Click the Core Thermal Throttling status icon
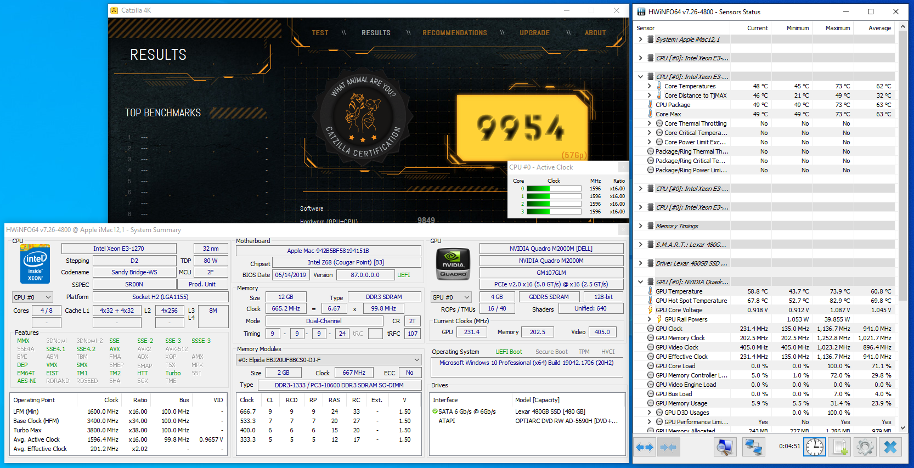914x468 pixels. click(x=659, y=123)
